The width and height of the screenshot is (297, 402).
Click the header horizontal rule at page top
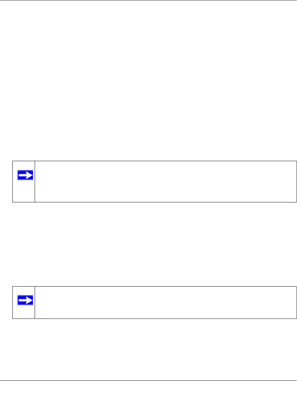pyautogui.click(x=148, y=0)
